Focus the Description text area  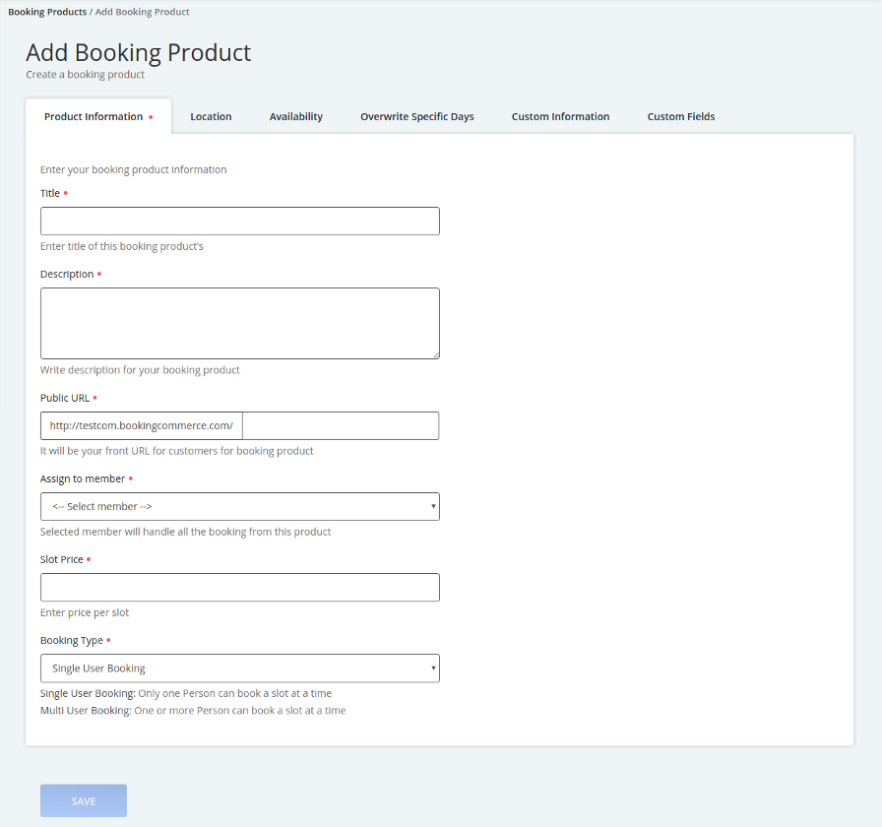coord(239,324)
